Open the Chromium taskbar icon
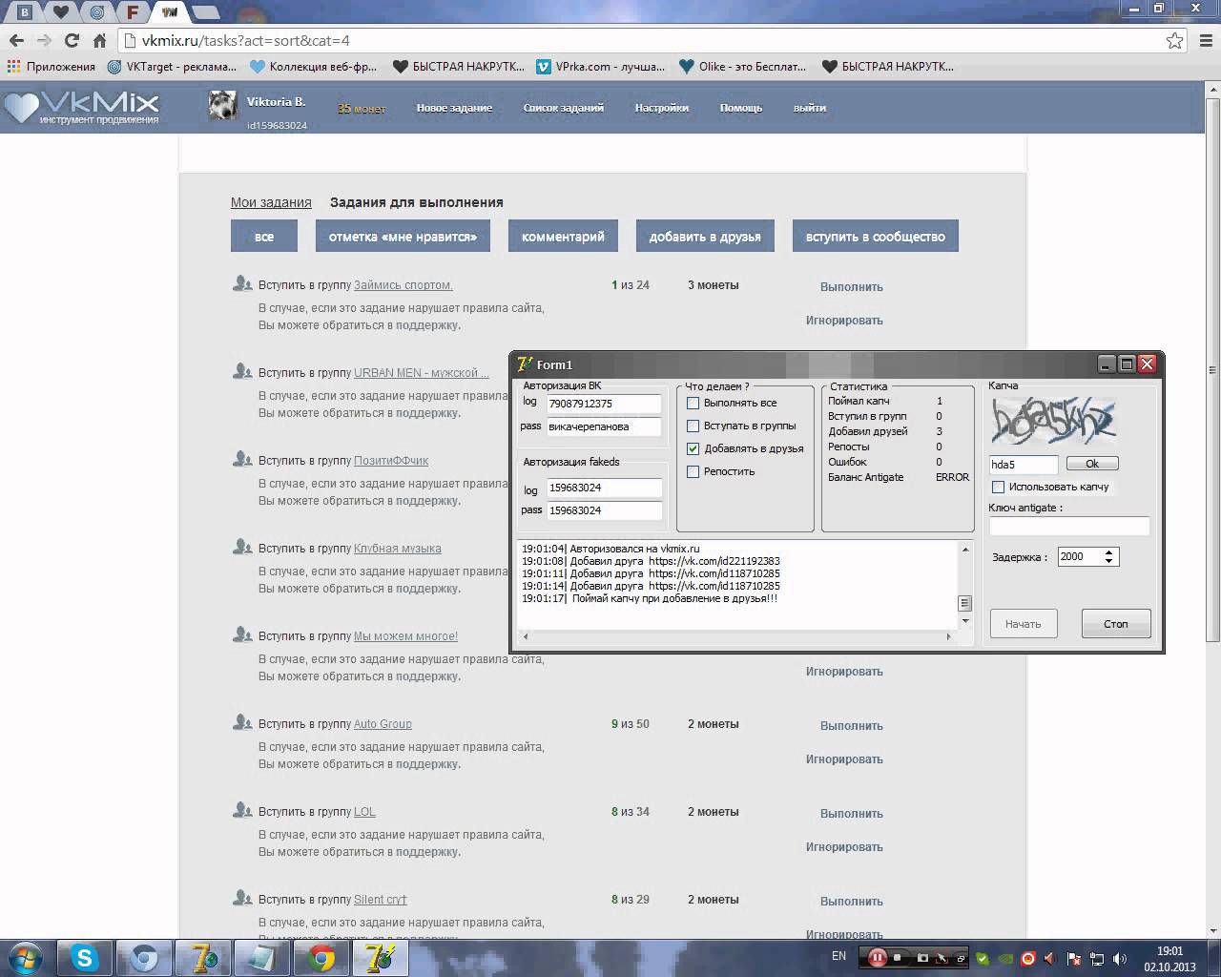 click(x=144, y=958)
